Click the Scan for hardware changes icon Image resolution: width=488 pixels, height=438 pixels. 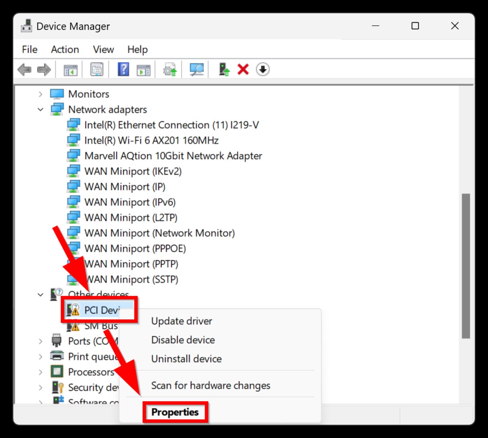[x=196, y=69]
